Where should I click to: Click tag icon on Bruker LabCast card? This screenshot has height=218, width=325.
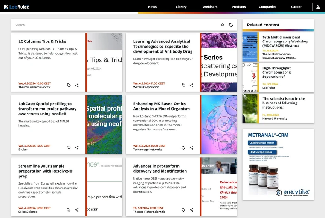click(x=69, y=147)
